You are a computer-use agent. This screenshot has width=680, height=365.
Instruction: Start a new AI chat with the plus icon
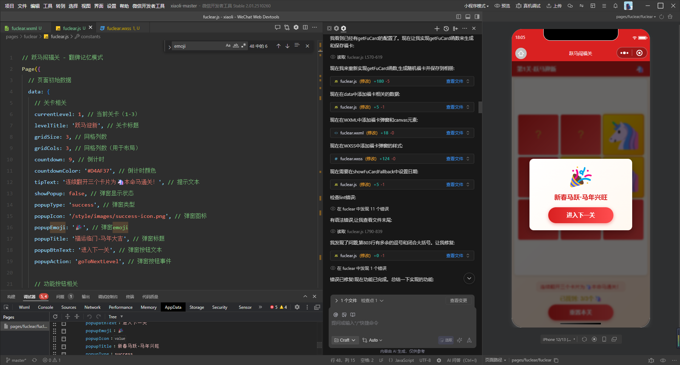point(437,28)
